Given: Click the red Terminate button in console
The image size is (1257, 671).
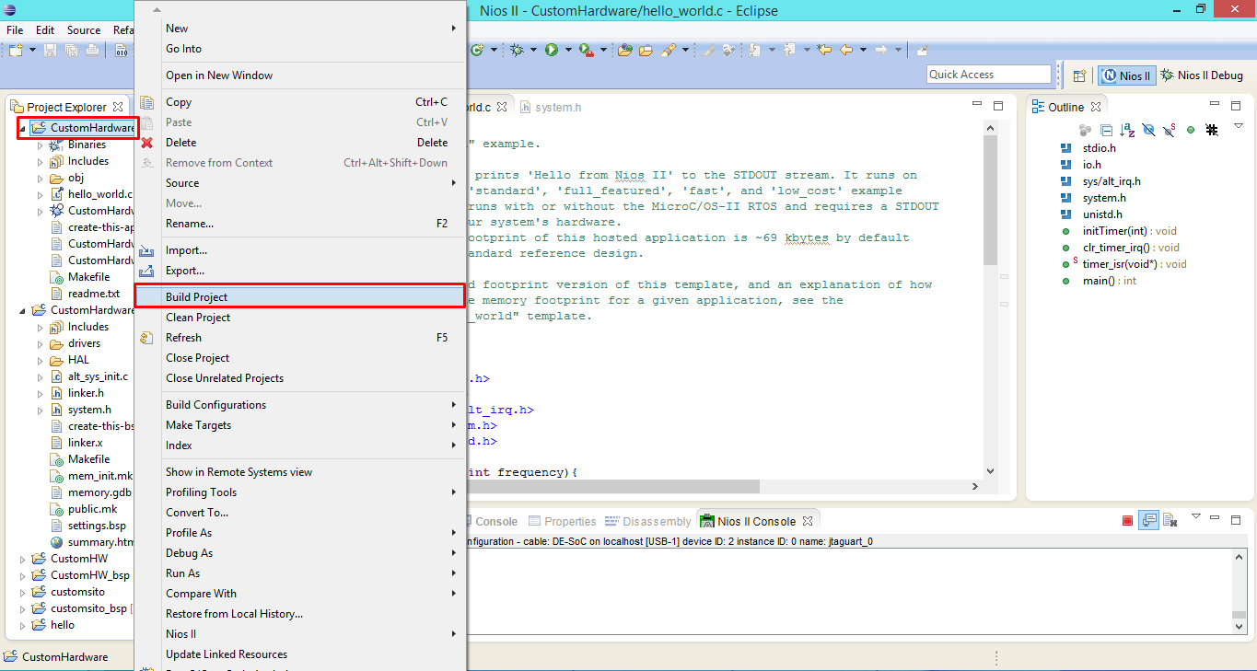Looking at the screenshot, I should [x=1127, y=521].
